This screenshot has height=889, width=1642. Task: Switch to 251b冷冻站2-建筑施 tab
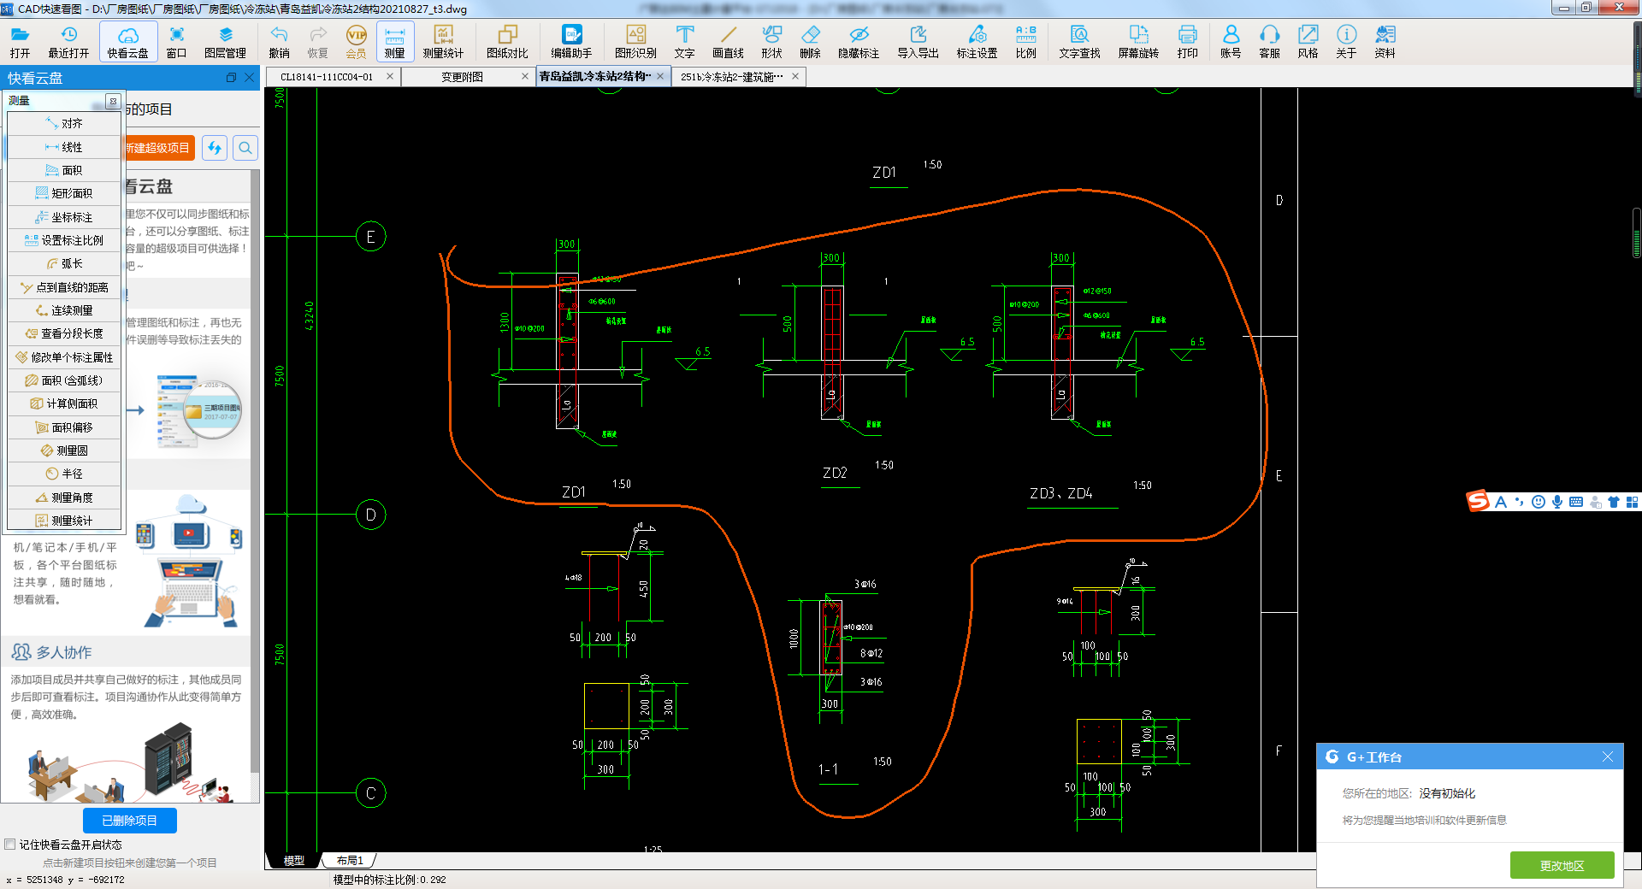pos(732,76)
